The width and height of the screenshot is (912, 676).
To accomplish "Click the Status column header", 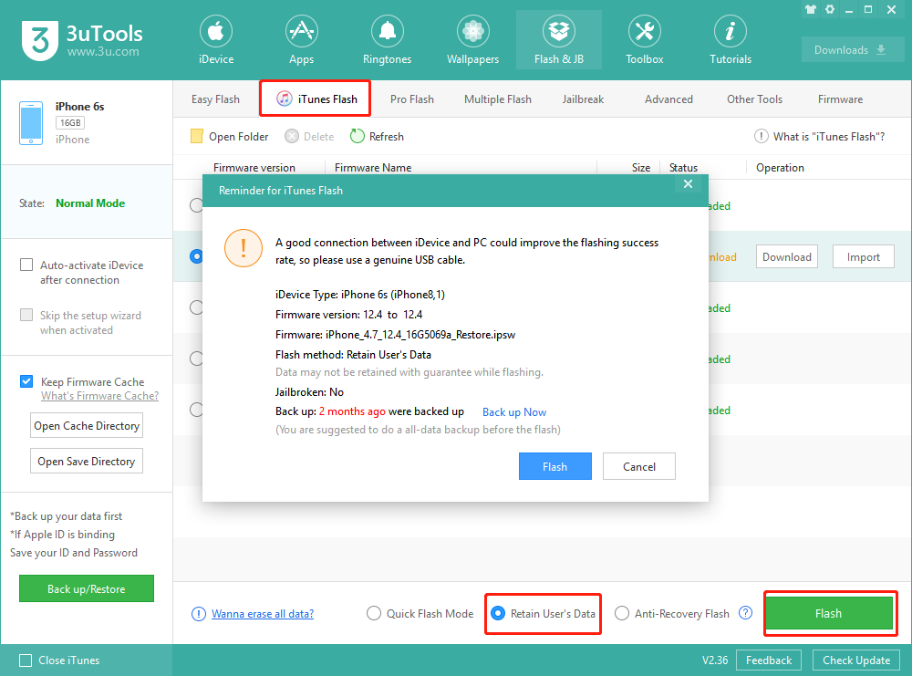I will [x=683, y=168].
